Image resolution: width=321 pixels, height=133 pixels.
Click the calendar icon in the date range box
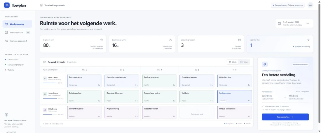coord(279,23)
